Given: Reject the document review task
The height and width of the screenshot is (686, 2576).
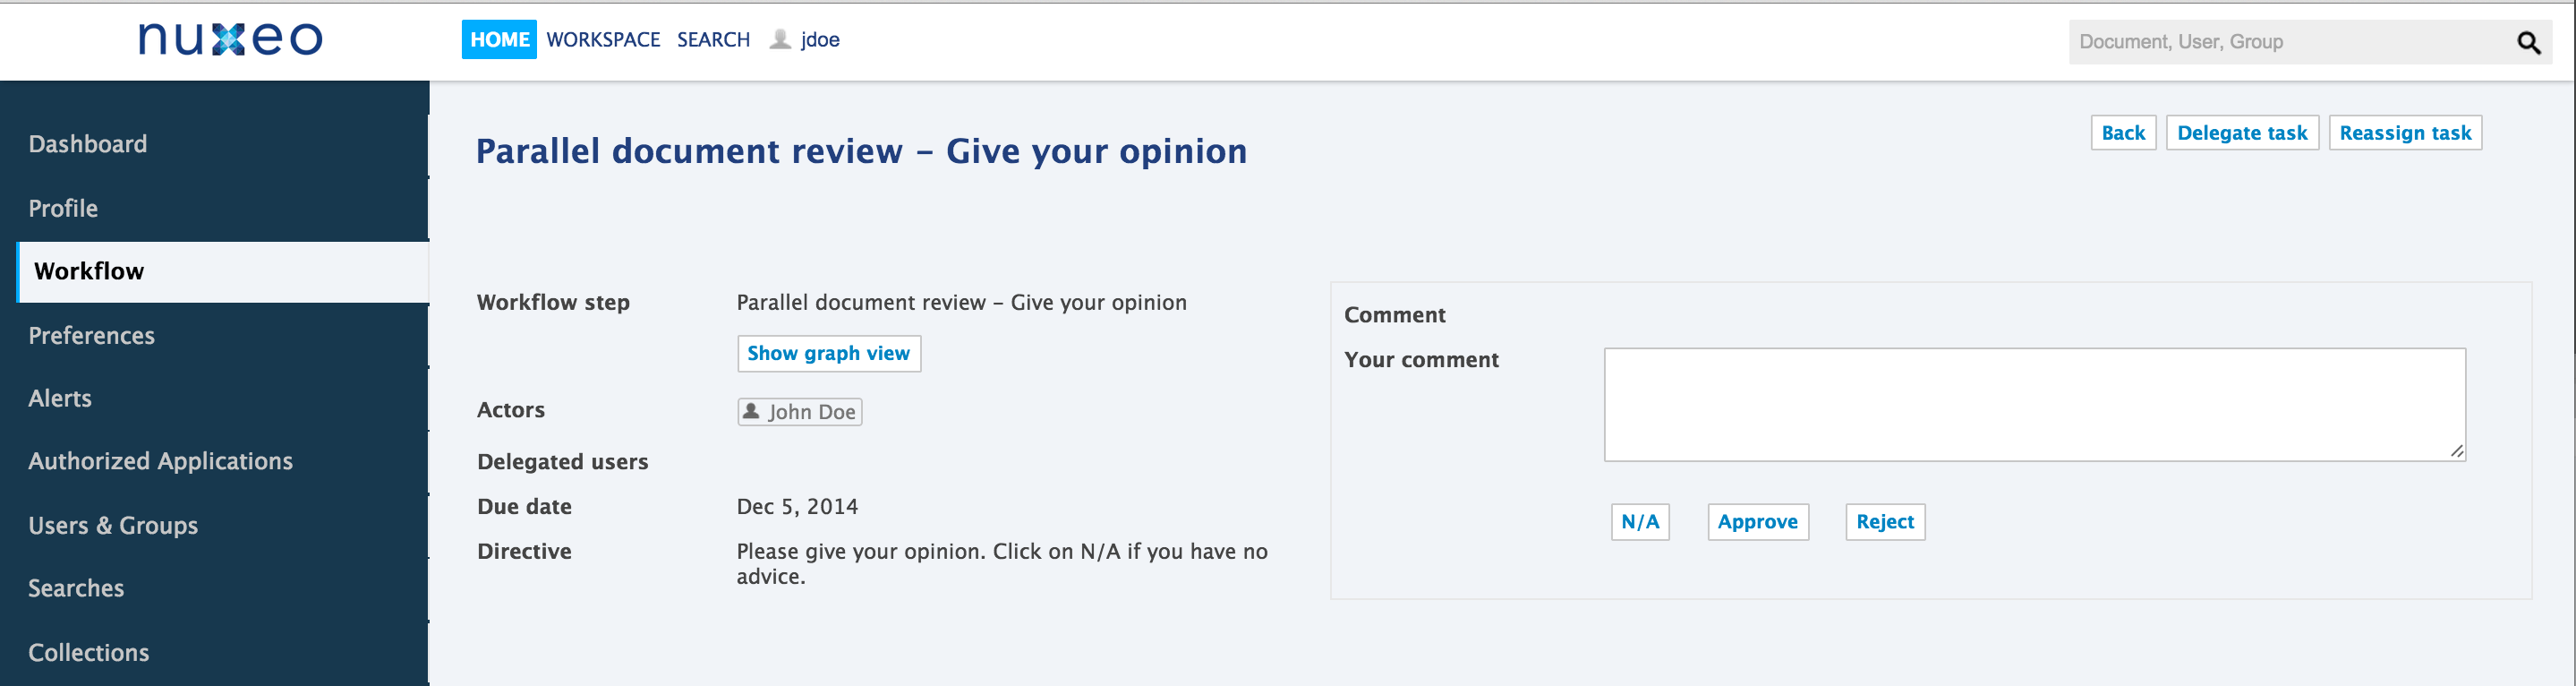Looking at the screenshot, I should click(x=1884, y=521).
